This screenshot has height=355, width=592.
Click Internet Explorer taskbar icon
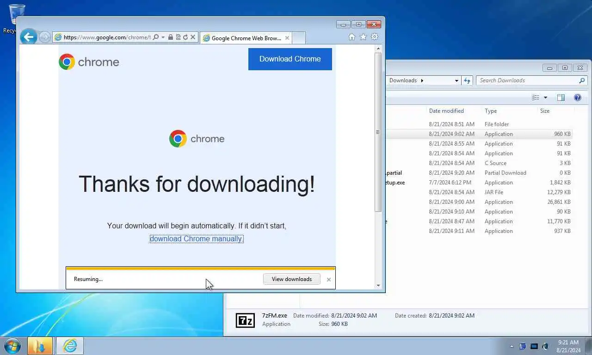(x=70, y=346)
